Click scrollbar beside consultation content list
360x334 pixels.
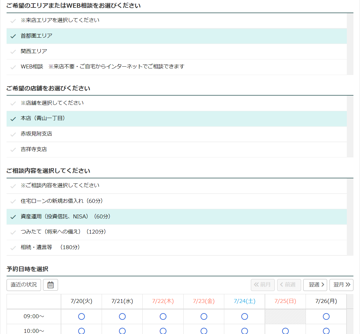(x=350, y=217)
